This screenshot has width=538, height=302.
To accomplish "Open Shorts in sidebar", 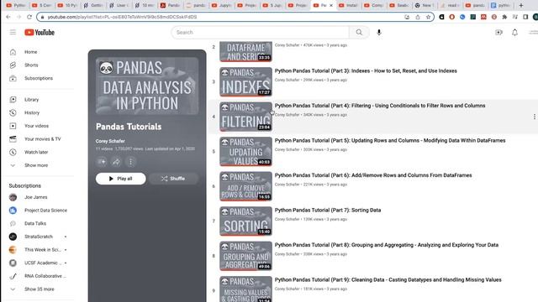I will (x=31, y=65).
